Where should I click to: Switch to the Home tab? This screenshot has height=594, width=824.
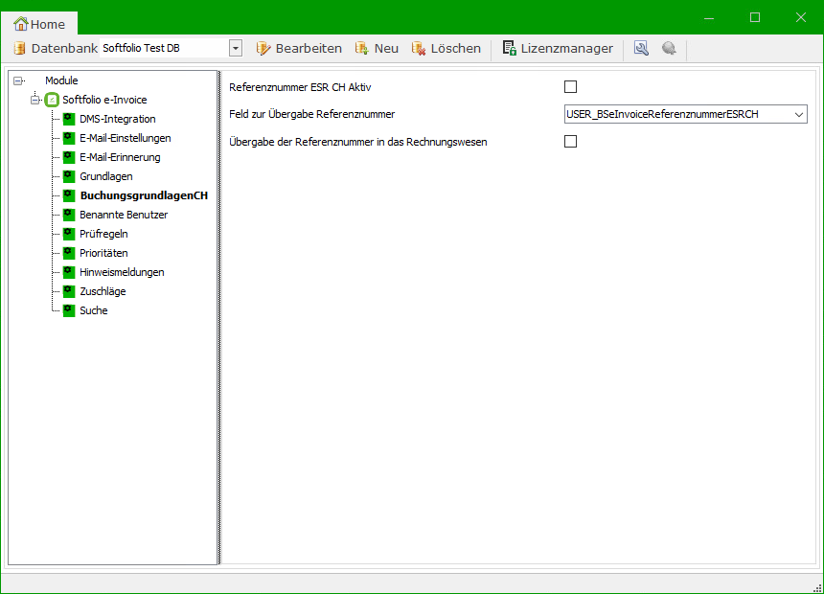click(40, 24)
